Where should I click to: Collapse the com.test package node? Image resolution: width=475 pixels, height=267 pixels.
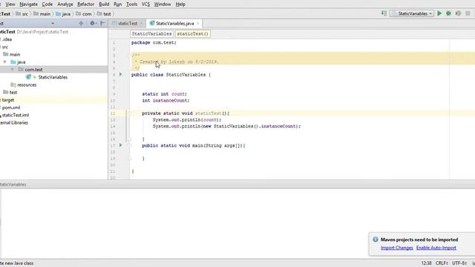pyautogui.click(x=13, y=70)
